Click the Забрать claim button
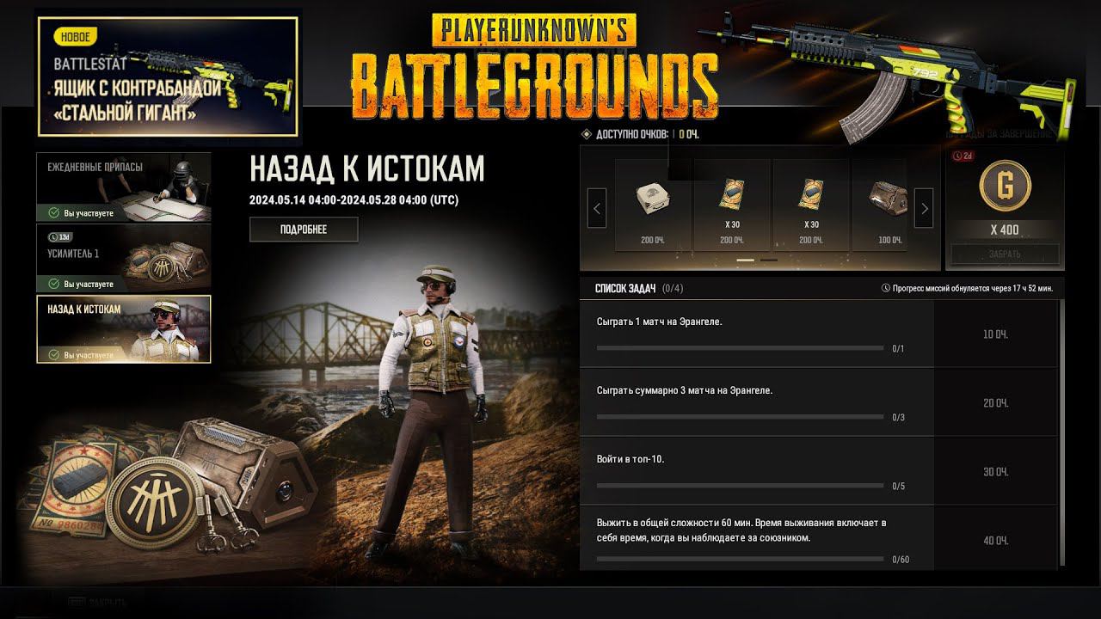 tap(1005, 254)
